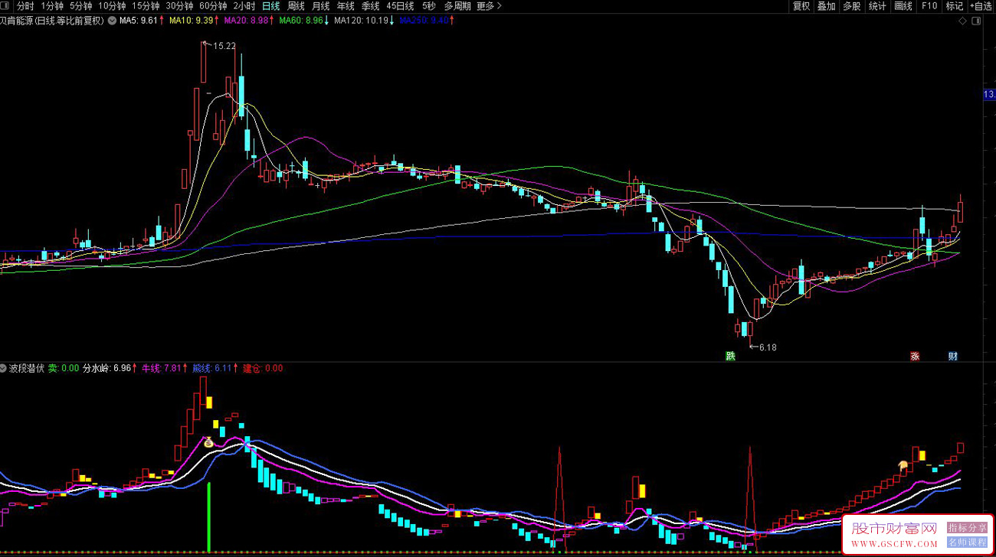The height and width of the screenshot is (557, 996).
Task: Click the 标记 mark button
Action: [954, 6]
